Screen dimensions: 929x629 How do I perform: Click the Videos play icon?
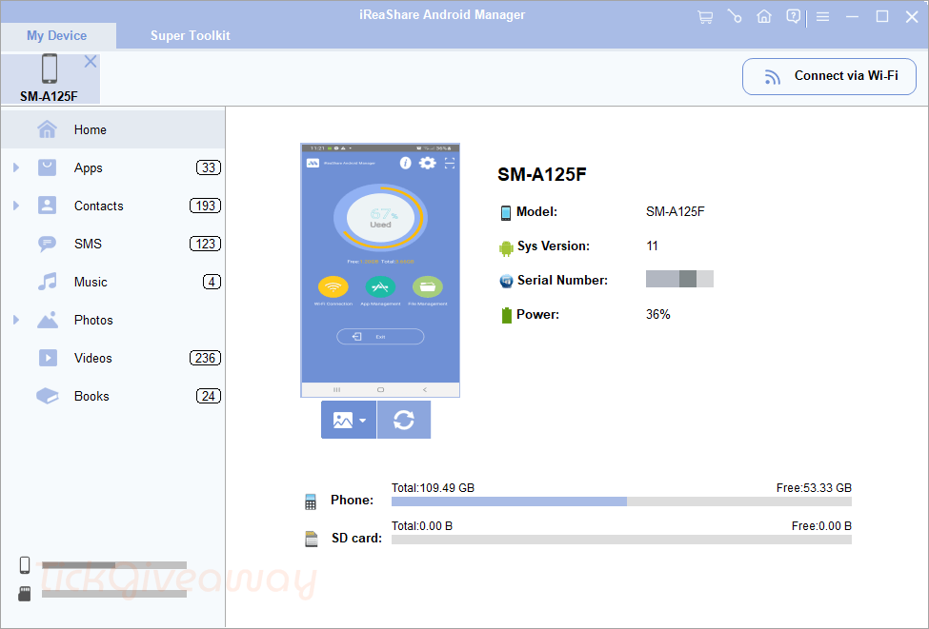48,358
